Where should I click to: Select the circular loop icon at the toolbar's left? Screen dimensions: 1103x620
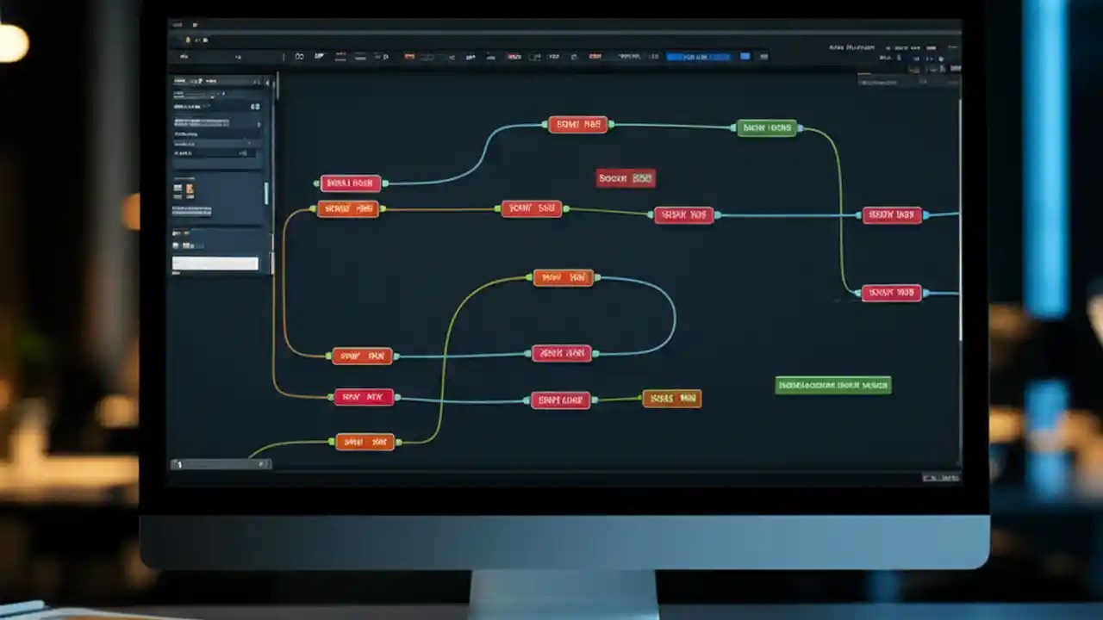click(299, 56)
